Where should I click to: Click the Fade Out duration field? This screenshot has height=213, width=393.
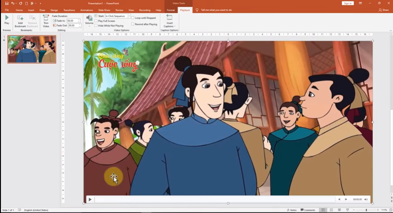73,26
